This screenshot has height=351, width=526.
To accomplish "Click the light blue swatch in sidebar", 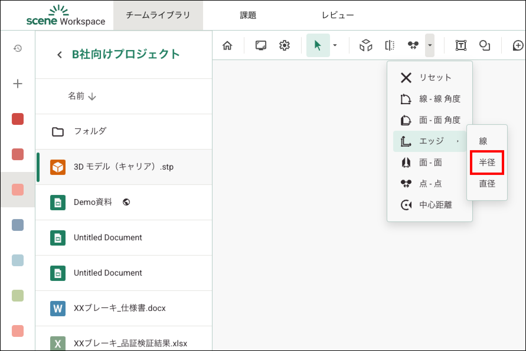I will pos(18,260).
